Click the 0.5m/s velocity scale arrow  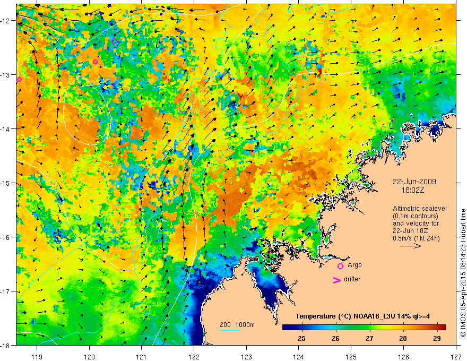410,246
